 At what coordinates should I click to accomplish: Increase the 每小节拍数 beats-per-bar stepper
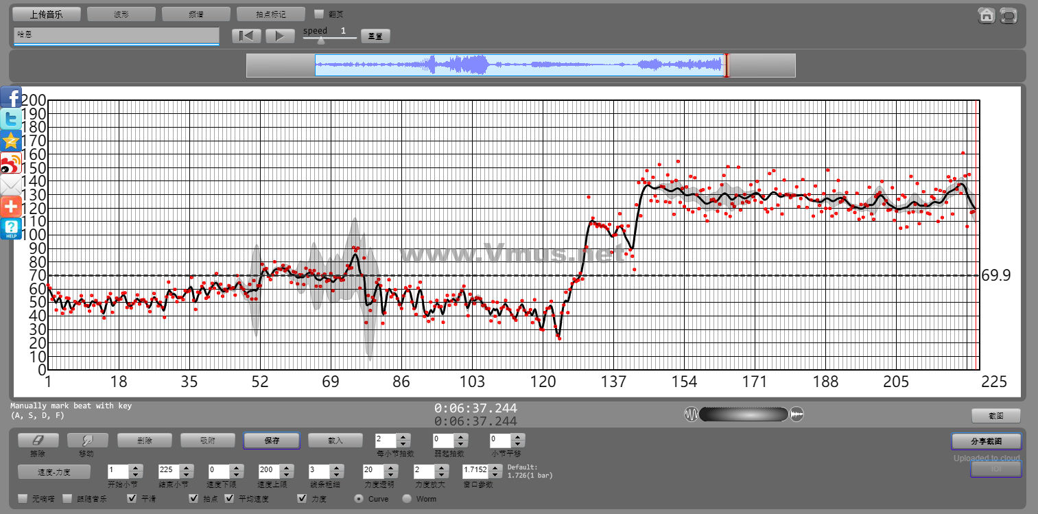click(403, 436)
